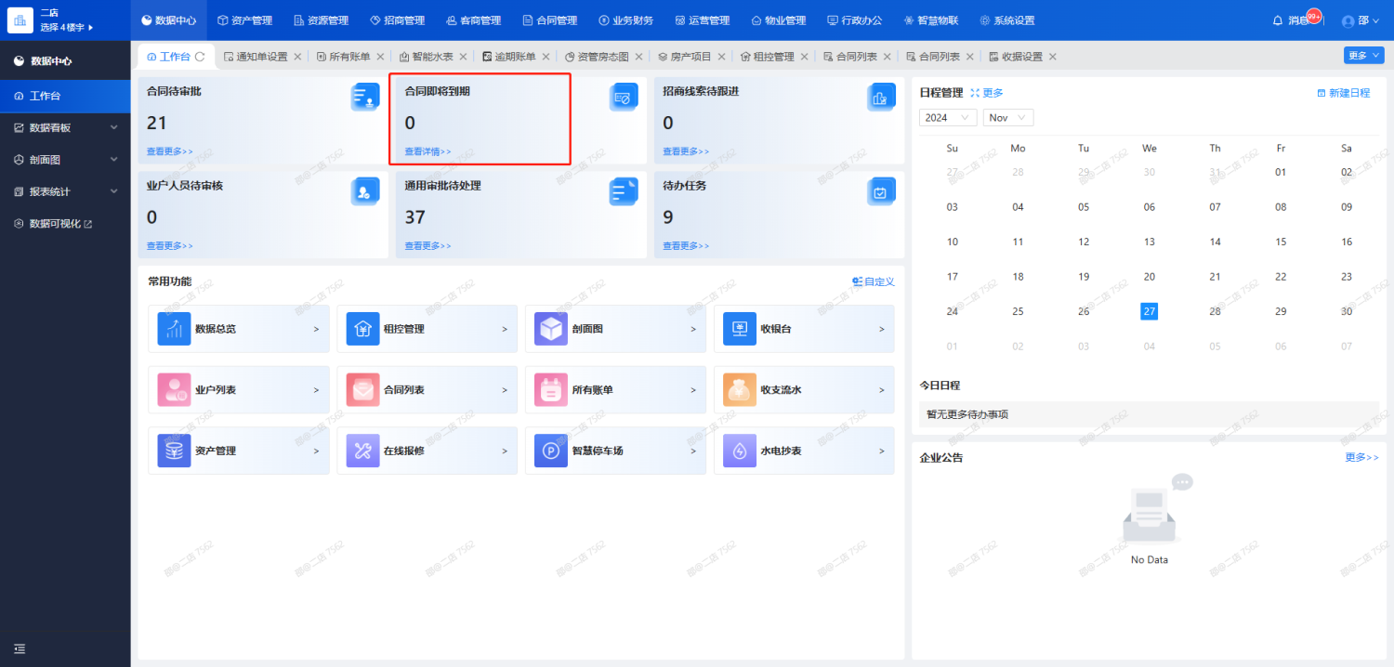This screenshot has width=1394, height=667.
Task: Open the 收银台 shortcut icon
Action: [740, 329]
